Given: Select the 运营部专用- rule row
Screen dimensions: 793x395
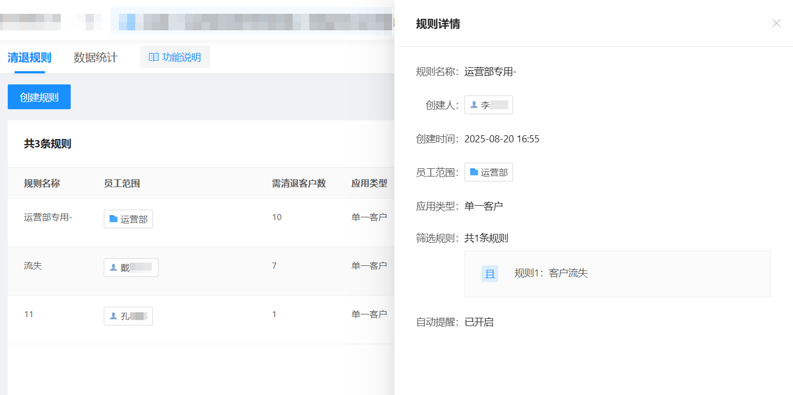Looking at the screenshot, I should 201,222.
